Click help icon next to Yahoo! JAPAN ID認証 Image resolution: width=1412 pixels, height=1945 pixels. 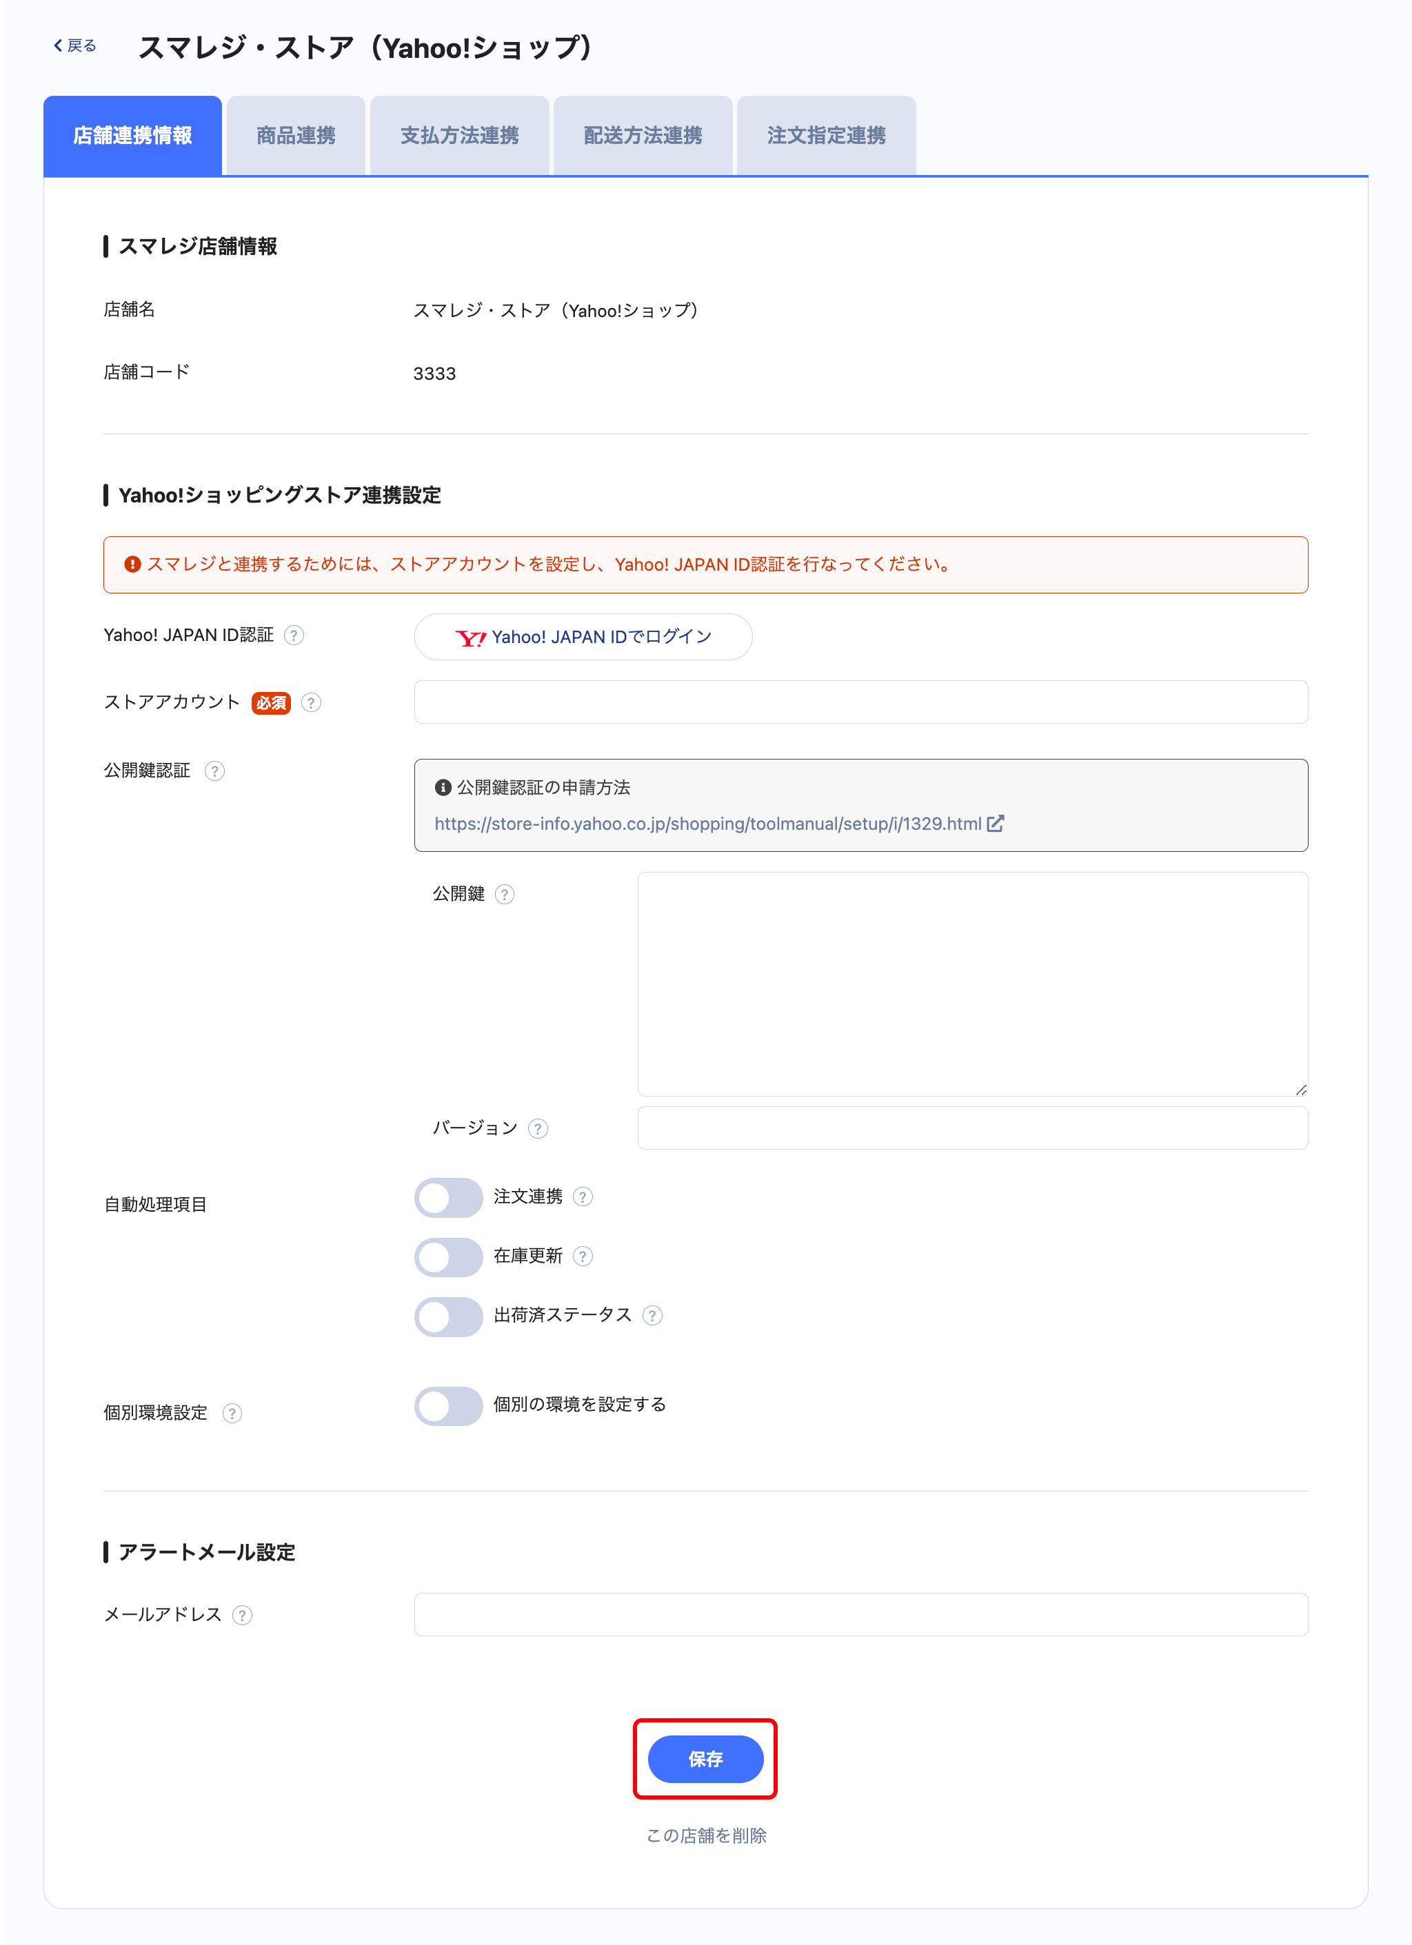294,635
